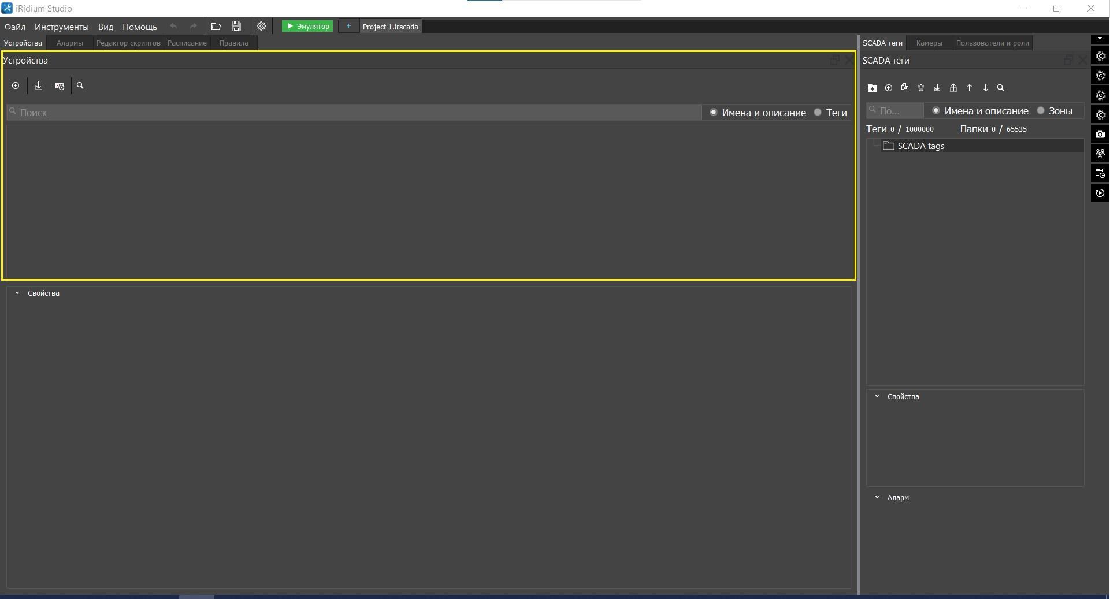Click the plus button to add project tab
The image size is (1110, 599).
(x=348, y=27)
